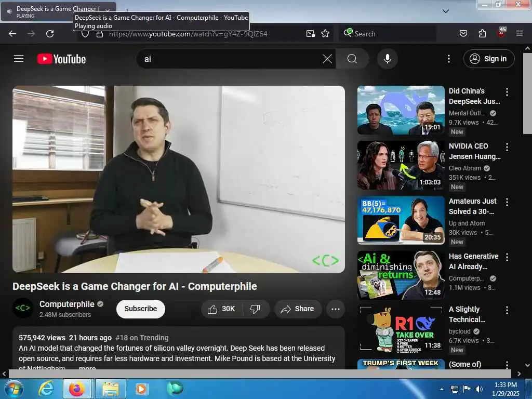The width and height of the screenshot is (532, 399).
Task: Open options menu for A Slightly Technical video
Action: (507, 310)
